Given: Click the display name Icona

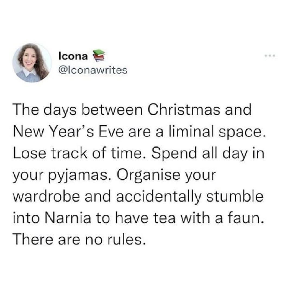Looking at the screenshot, I should [x=73, y=56].
